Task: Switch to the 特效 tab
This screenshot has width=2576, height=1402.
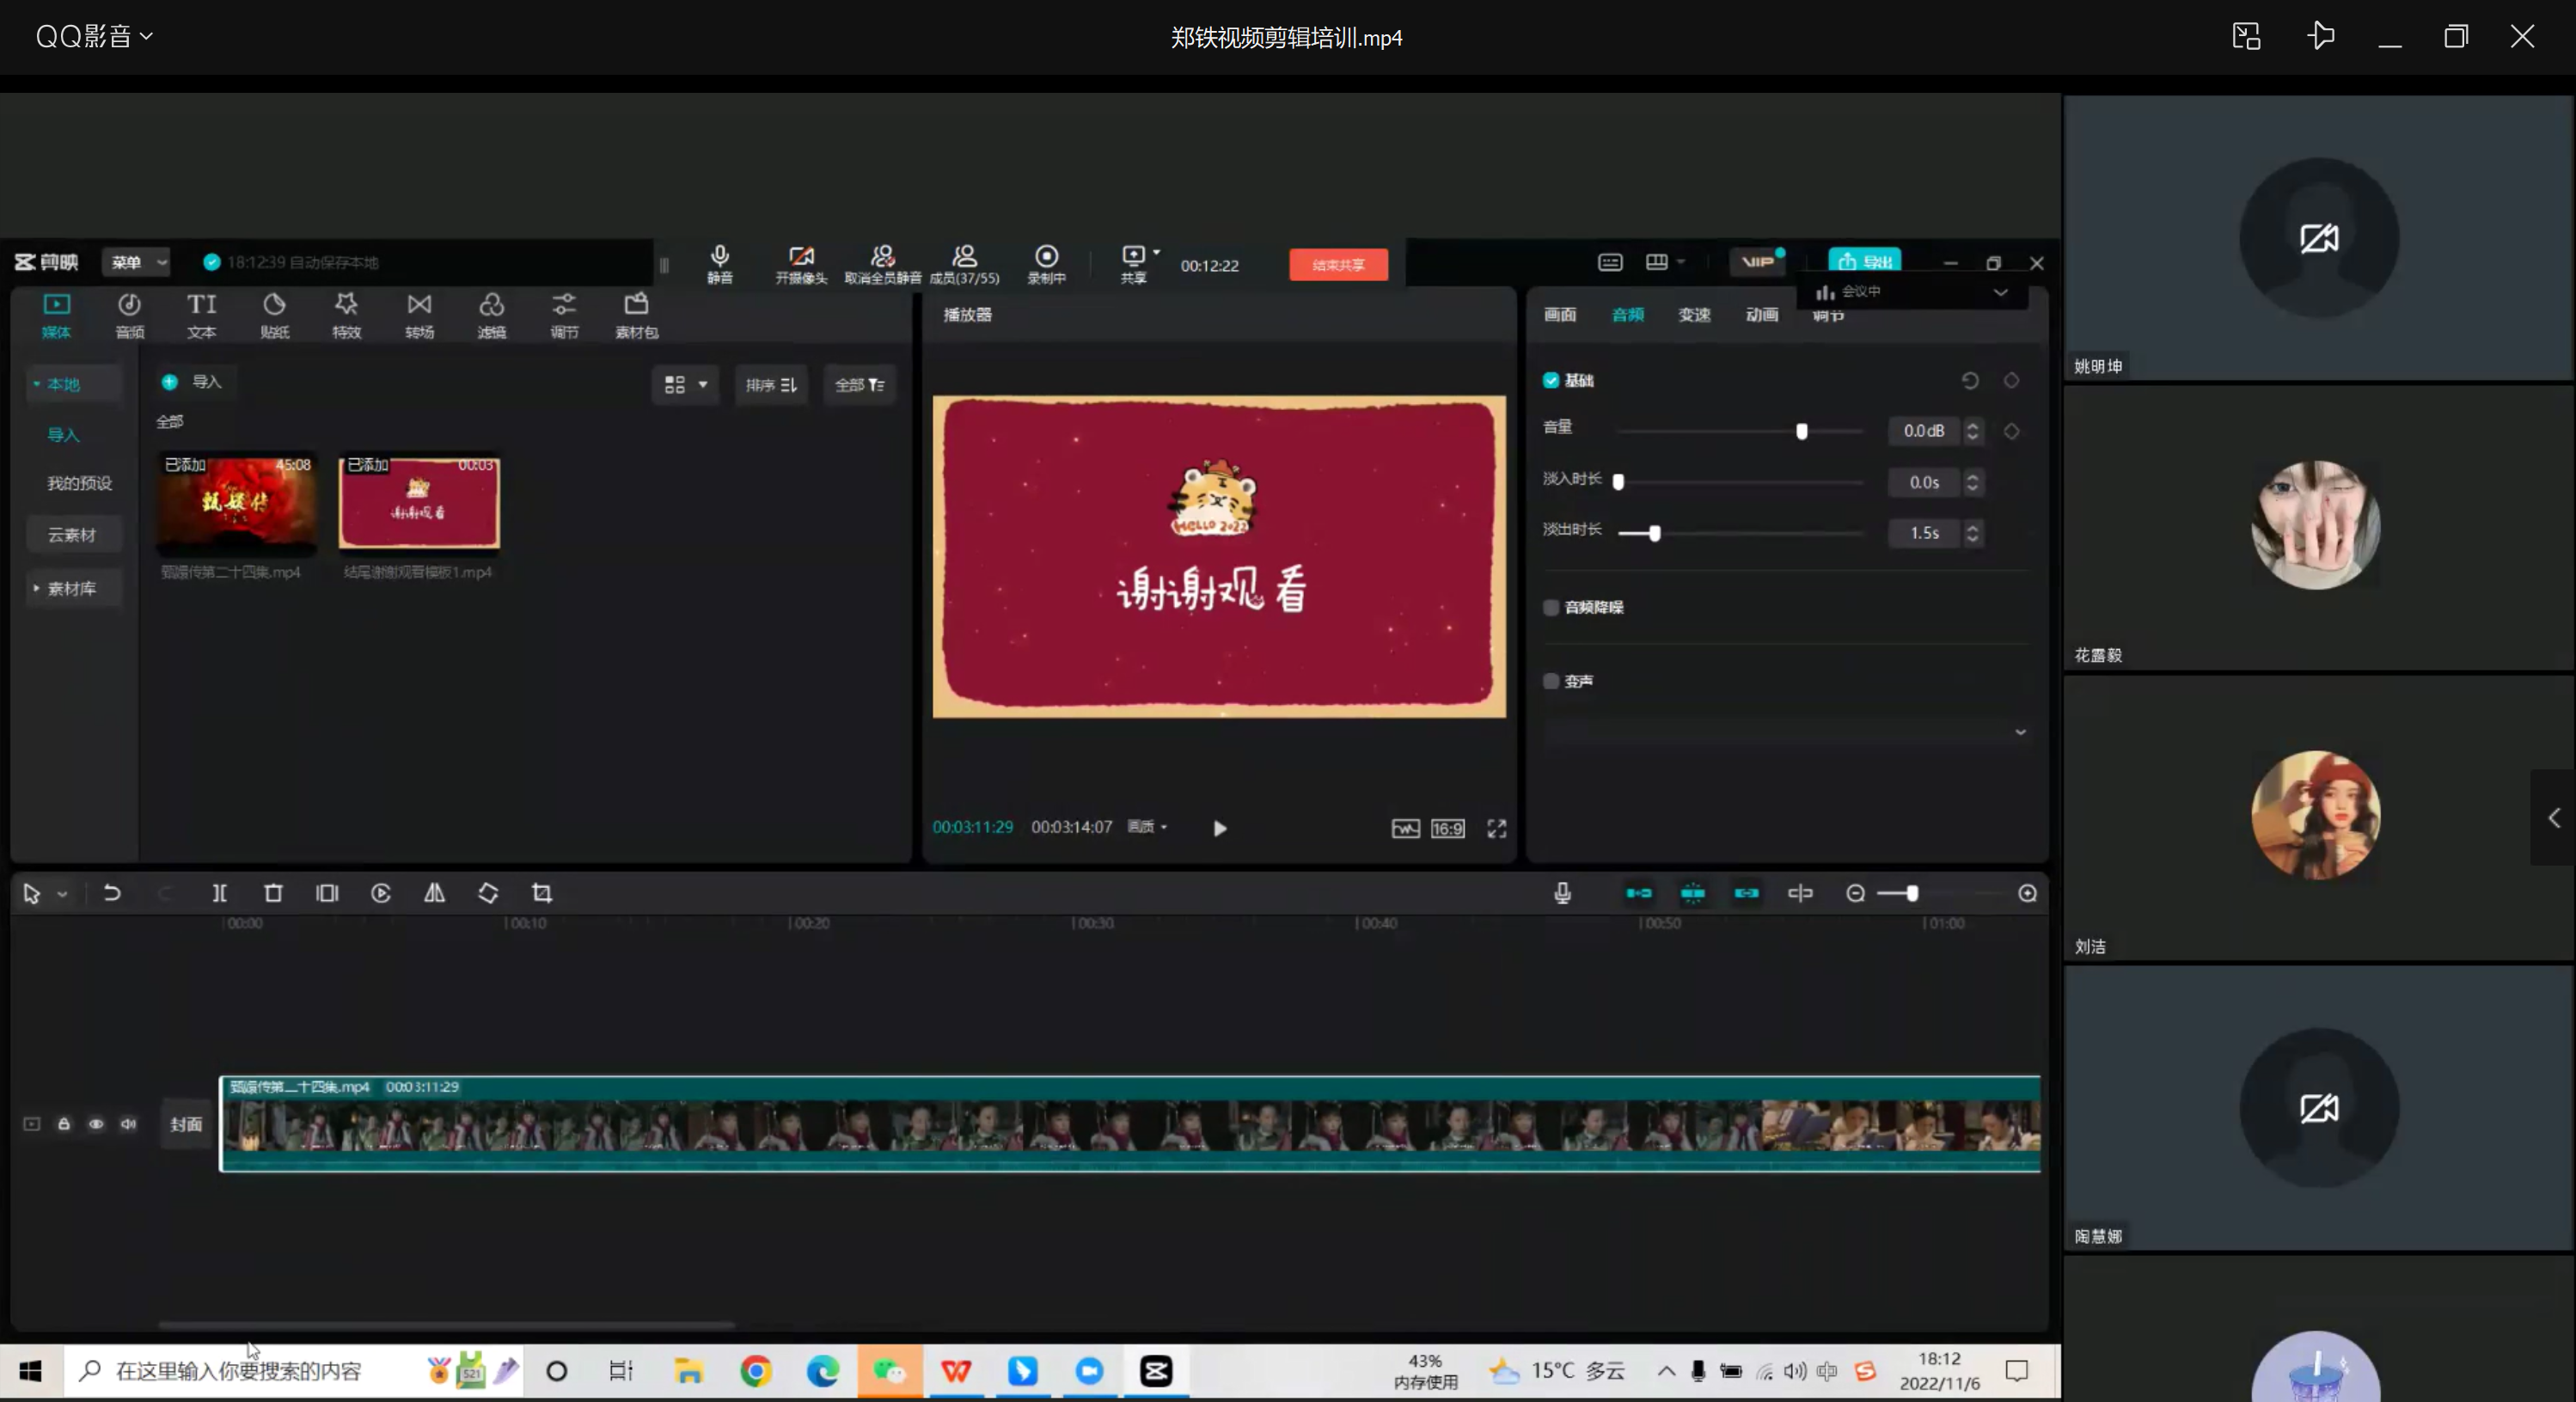Action: coord(346,316)
